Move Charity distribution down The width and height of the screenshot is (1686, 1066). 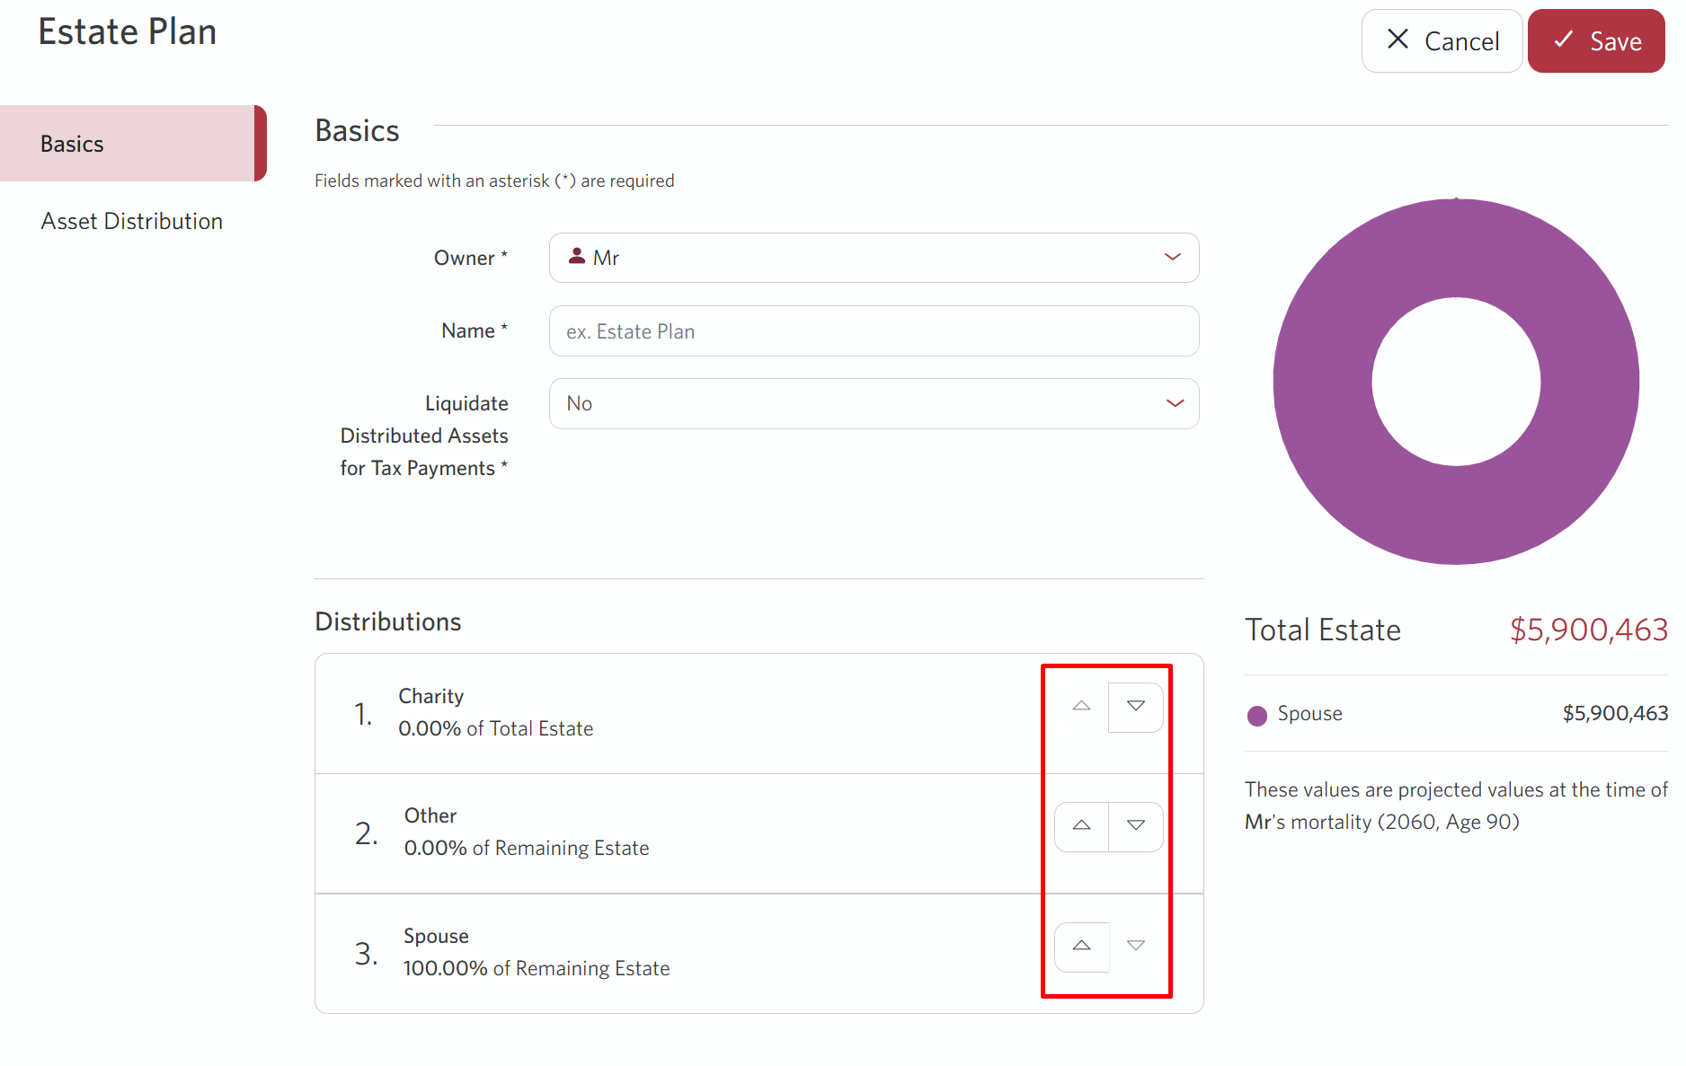[x=1135, y=707]
